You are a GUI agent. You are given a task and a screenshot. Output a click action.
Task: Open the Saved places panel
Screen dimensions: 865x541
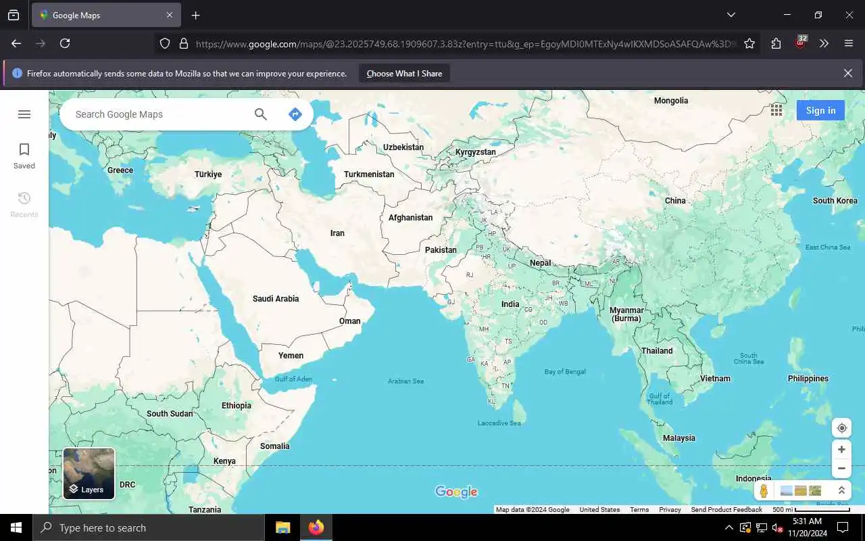coord(24,156)
